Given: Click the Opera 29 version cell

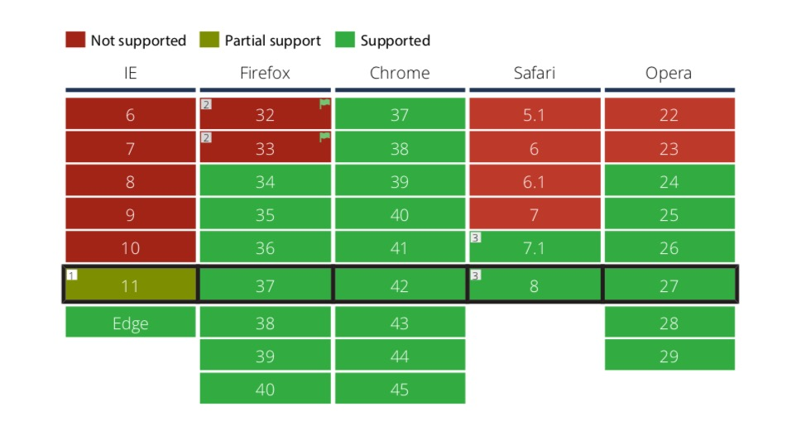Looking at the screenshot, I should (x=670, y=356).
